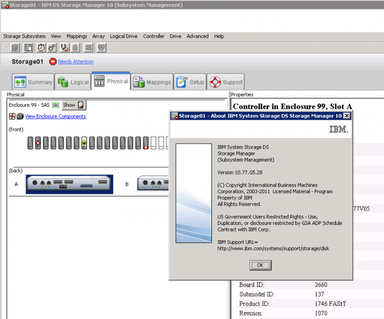Select the first drive in the front row
The width and height of the screenshot is (384, 319).
click(30, 143)
